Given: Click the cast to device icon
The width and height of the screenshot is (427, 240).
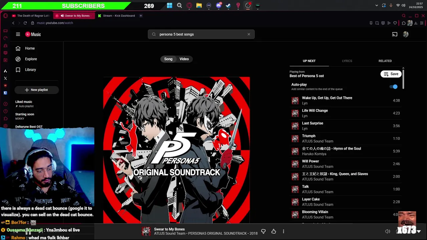Looking at the screenshot, I should coord(395,34).
